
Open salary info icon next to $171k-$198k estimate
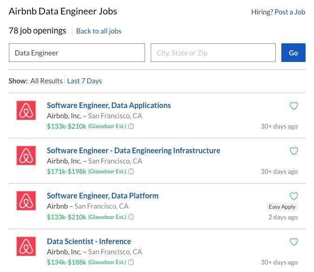[131, 171]
